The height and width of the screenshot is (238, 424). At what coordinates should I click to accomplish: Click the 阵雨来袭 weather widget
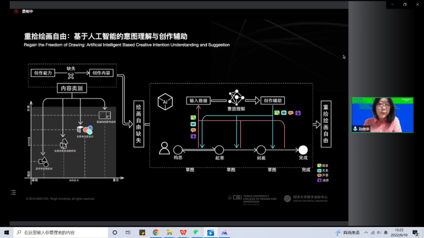(x=347, y=233)
